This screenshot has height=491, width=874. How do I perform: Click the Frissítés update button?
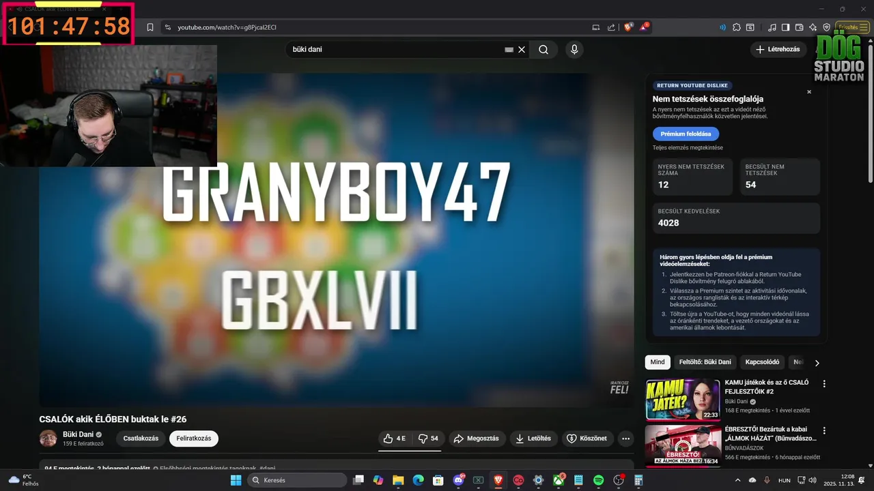(851, 27)
